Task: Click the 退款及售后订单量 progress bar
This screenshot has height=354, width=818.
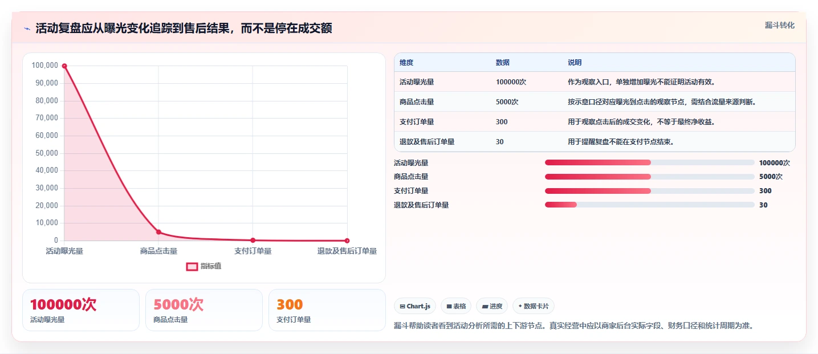Action: (650, 205)
